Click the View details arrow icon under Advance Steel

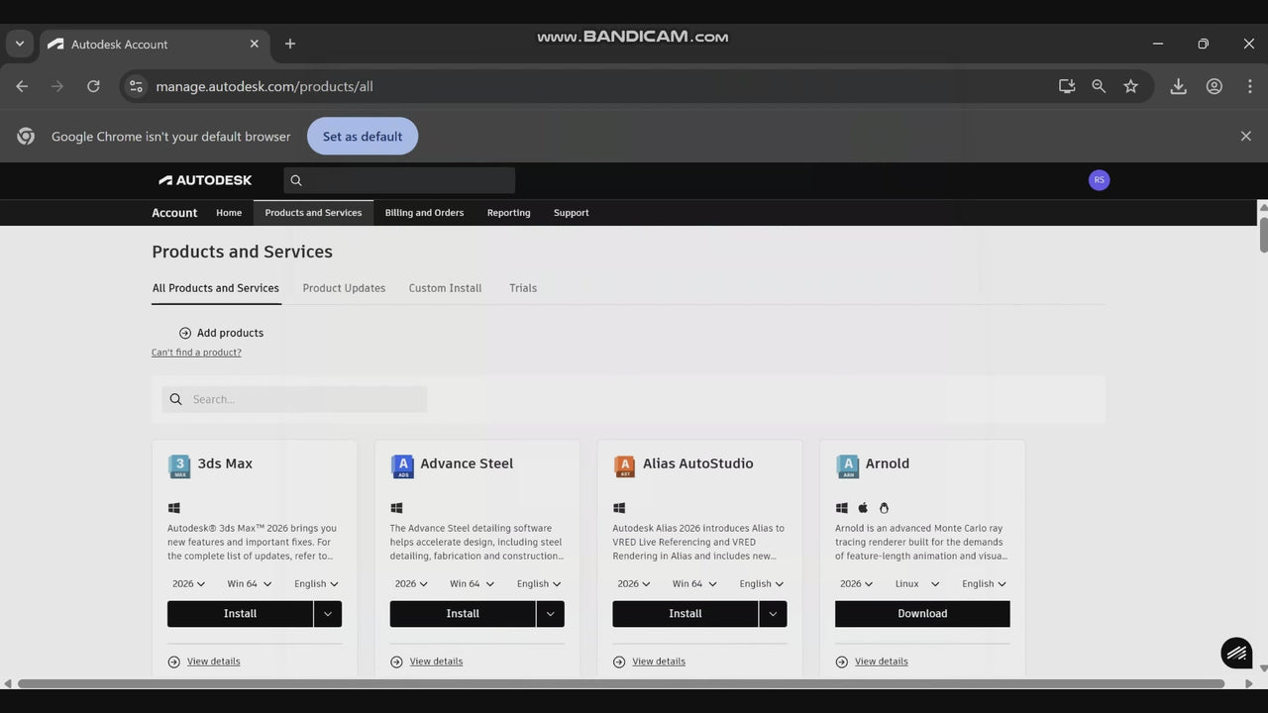coord(397,662)
